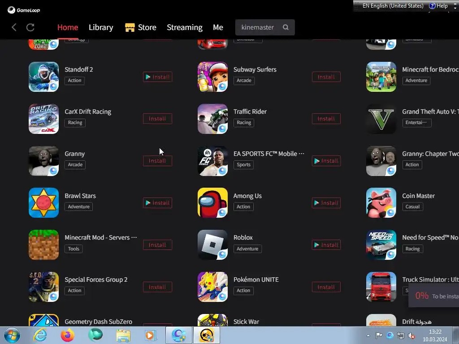Install Among Us
The height and width of the screenshot is (344, 459).
coord(326,203)
